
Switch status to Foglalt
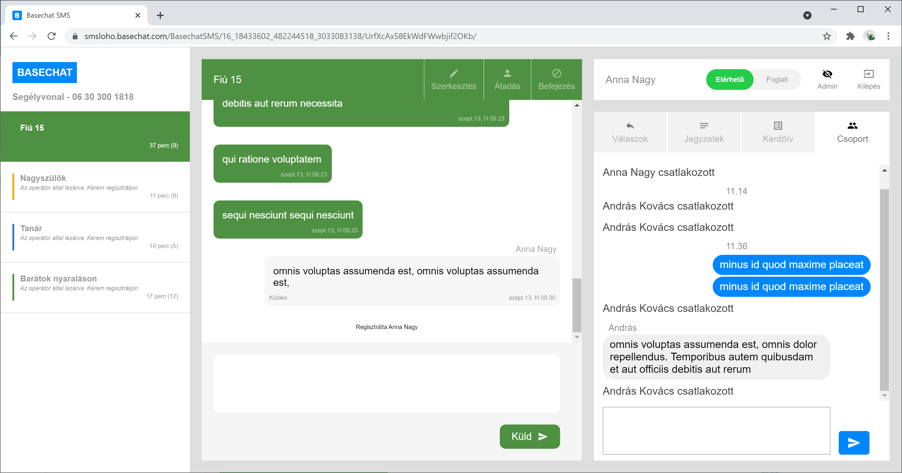(x=777, y=80)
